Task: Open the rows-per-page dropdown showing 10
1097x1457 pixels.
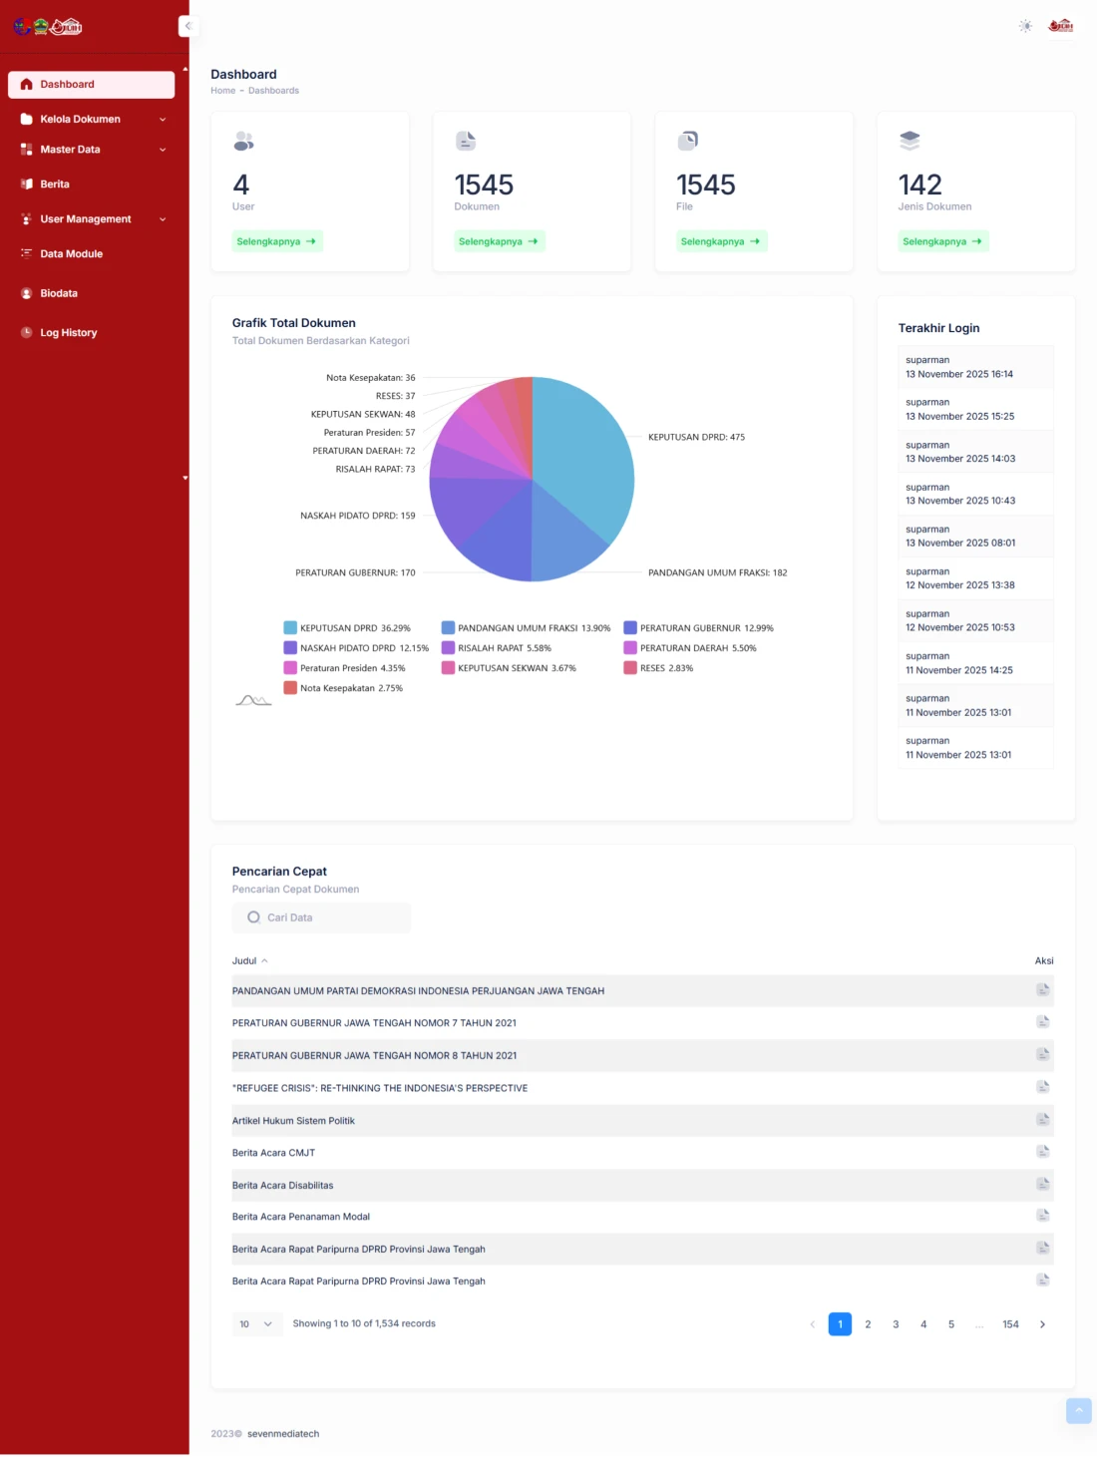Action: (x=256, y=1324)
